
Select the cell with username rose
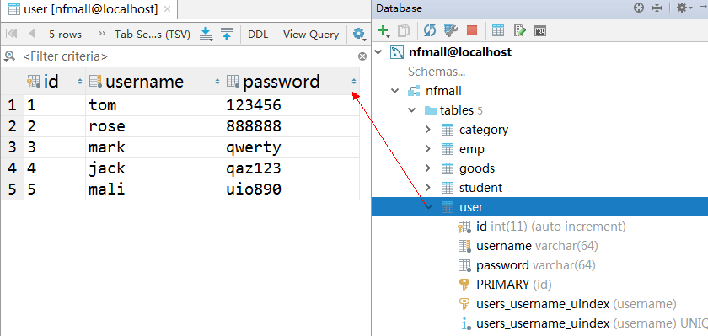pos(154,126)
